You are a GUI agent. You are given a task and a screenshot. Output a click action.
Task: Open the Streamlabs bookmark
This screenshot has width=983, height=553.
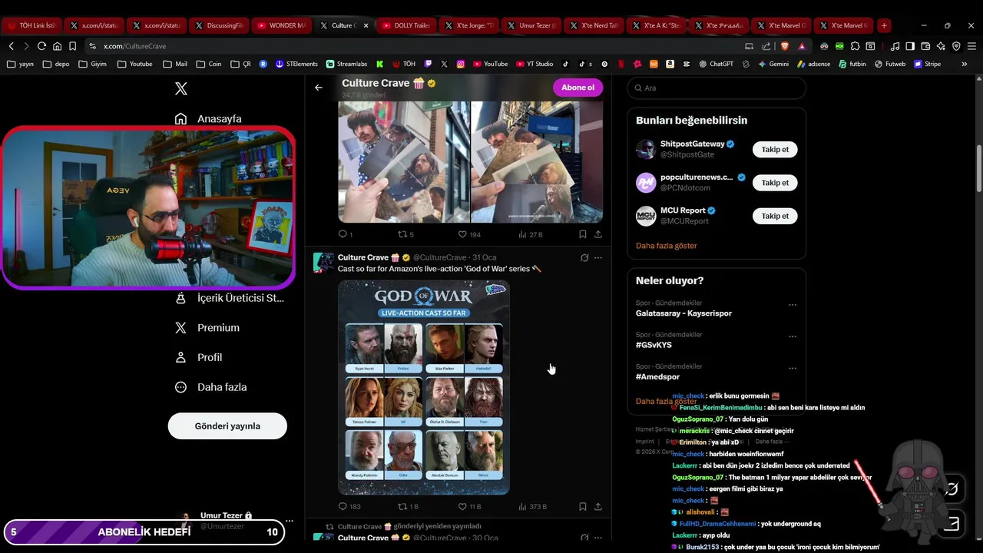(x=346, y=65)
